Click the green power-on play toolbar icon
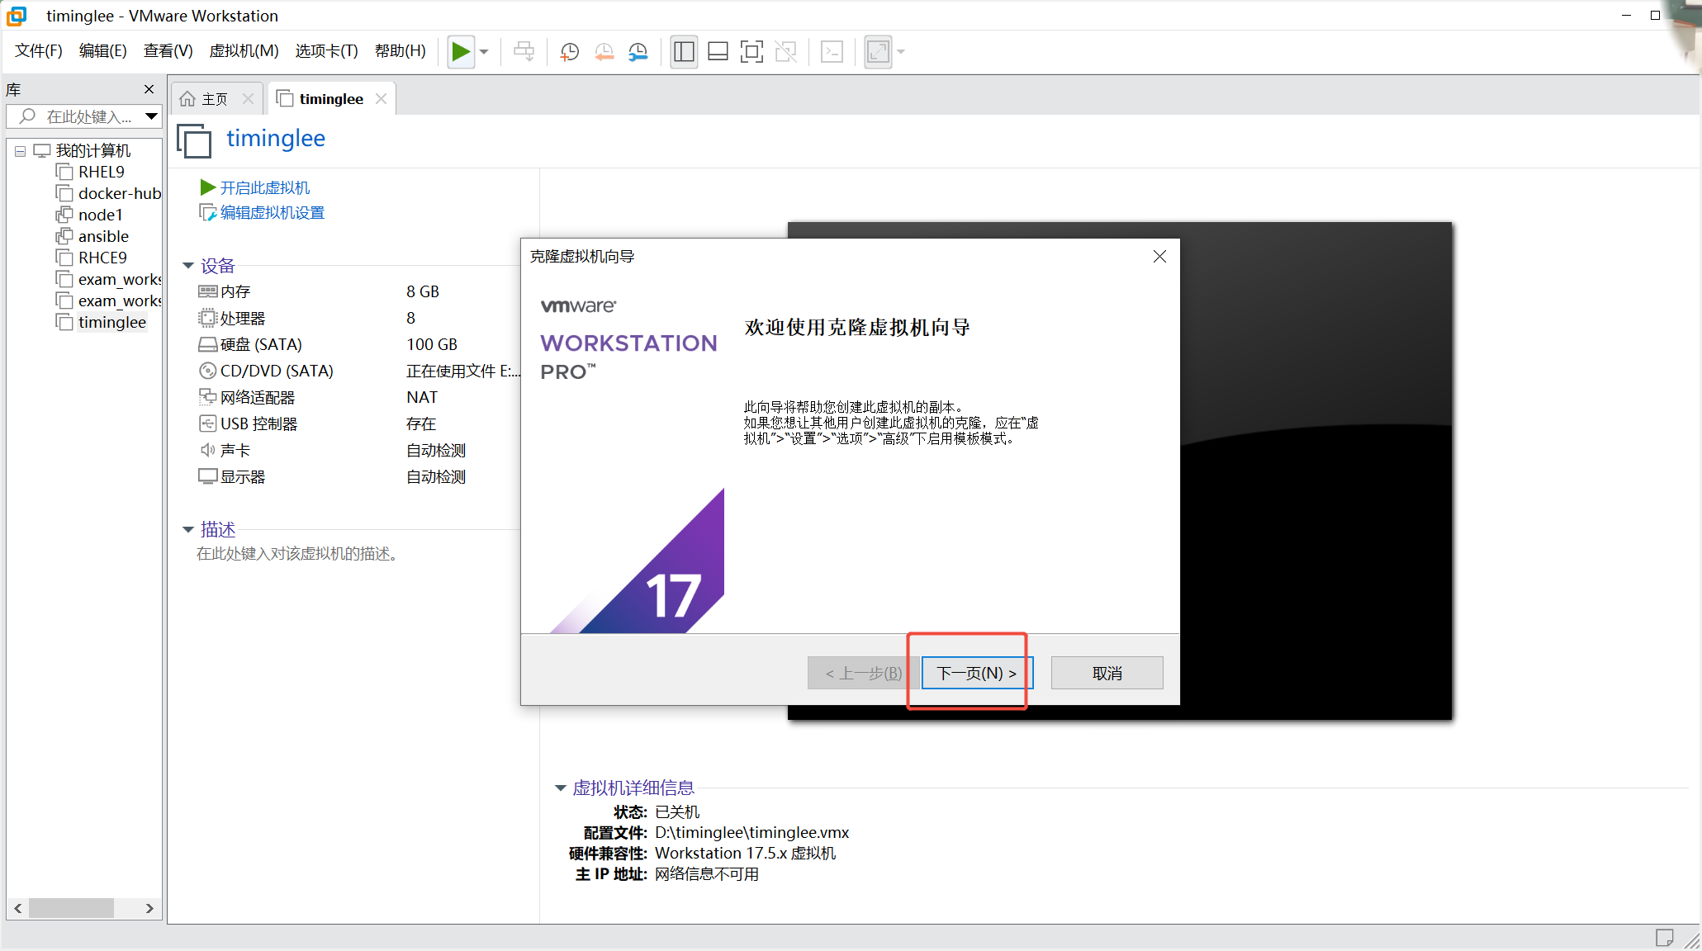Viewport: 1702px width, 951px height. [x=461, y=52]
